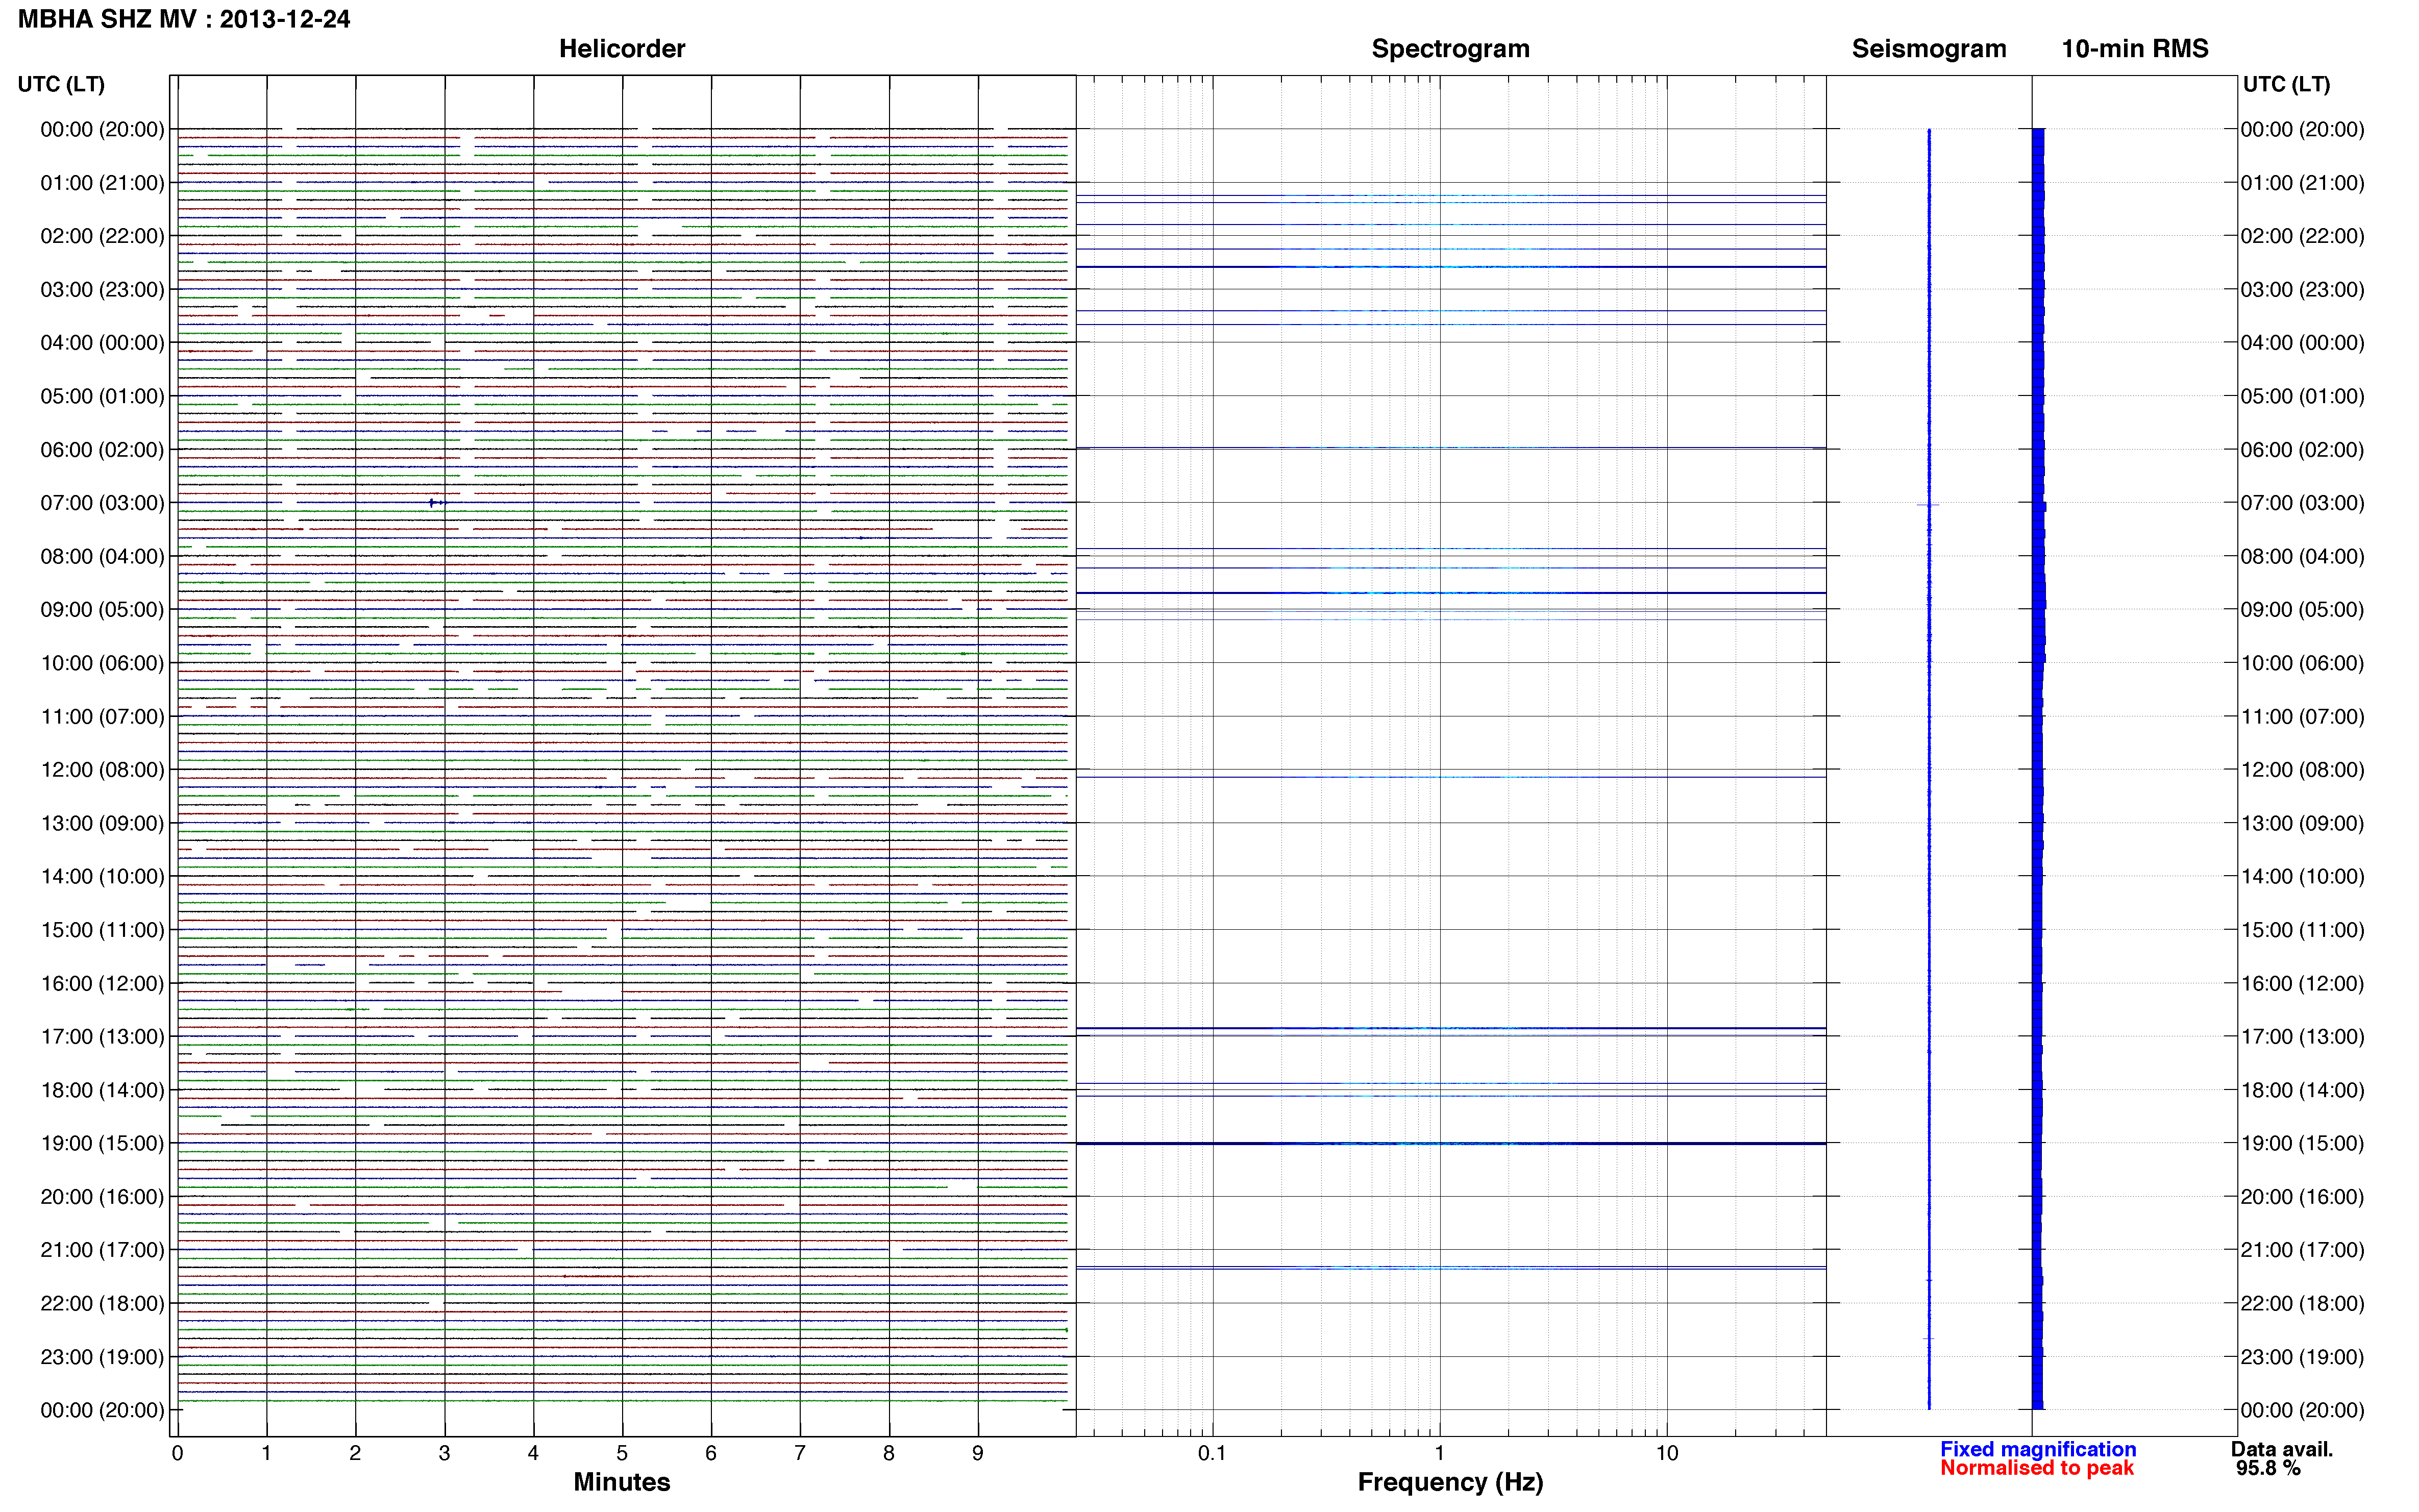Image resolution: width=2419 pixels, height=1512 pixels.
Task: Click the 8 tick on the Minutes axis
Action: [889, 1453]
